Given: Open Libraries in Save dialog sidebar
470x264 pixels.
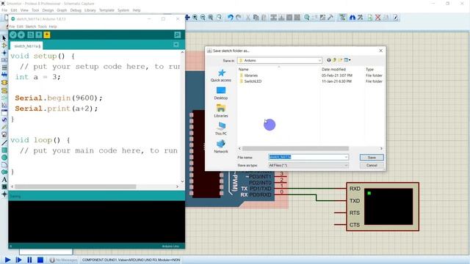Looking at the screenshot, I should 221,111.
